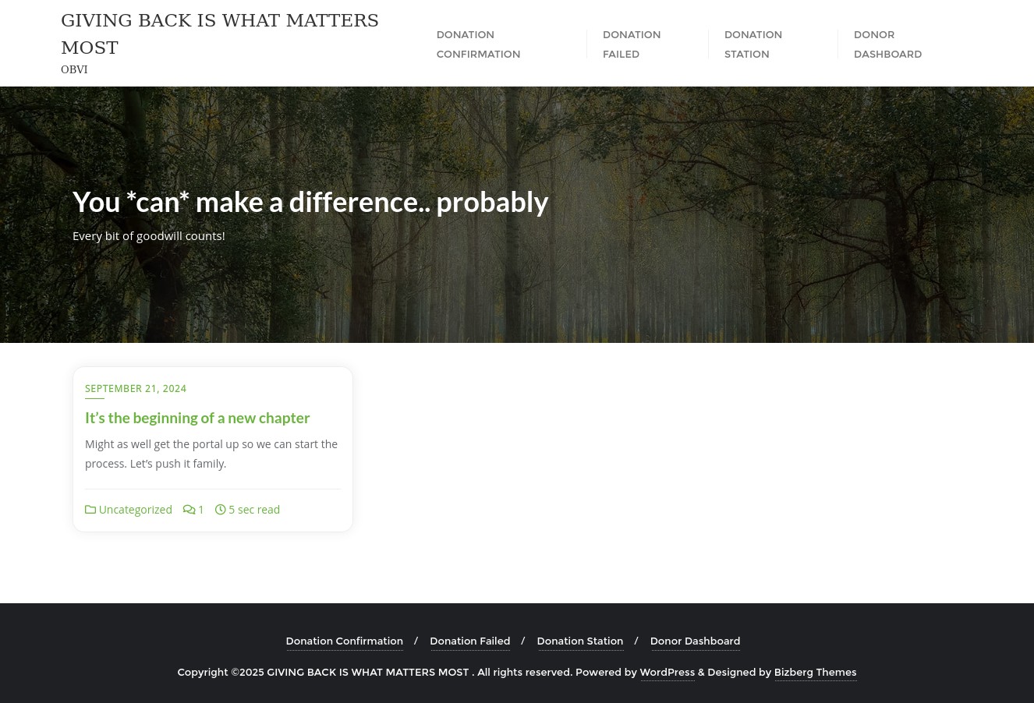Follow the WordPress link in the footer
The height and width of the screenshot is (703, 1034).
pyautogui.click(x=667, y=673)
